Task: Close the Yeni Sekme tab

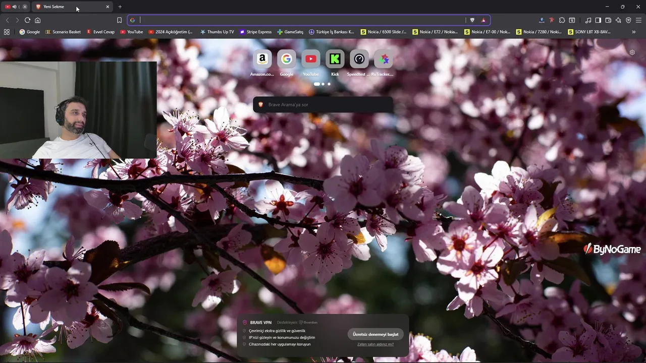Action: (107, 7)
